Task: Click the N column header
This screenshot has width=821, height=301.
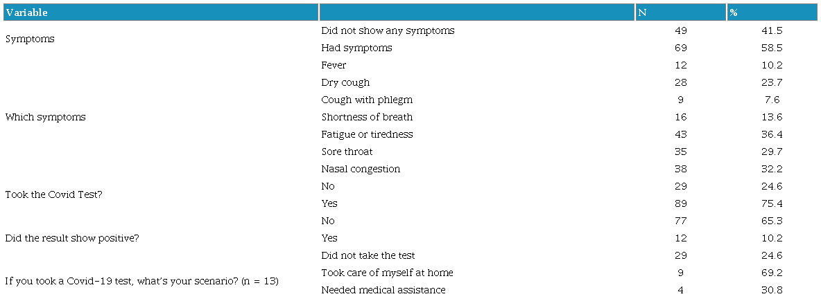Action: [642, 12]
